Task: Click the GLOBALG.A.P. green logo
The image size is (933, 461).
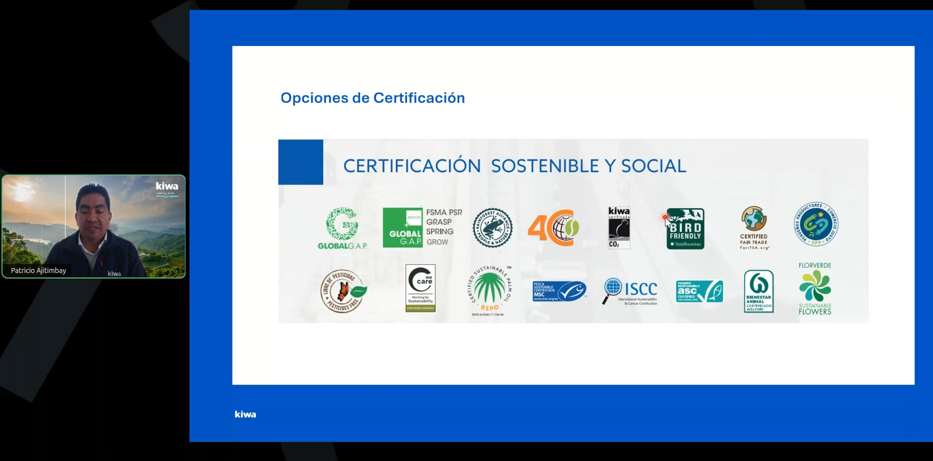Action: point(342,228)
